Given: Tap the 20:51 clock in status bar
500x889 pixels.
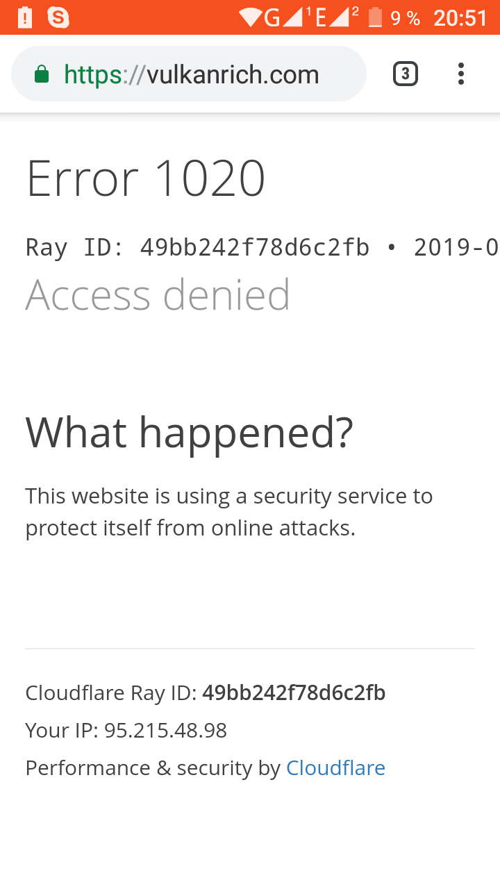Looking at the screenshot, I should pos(460,17).
